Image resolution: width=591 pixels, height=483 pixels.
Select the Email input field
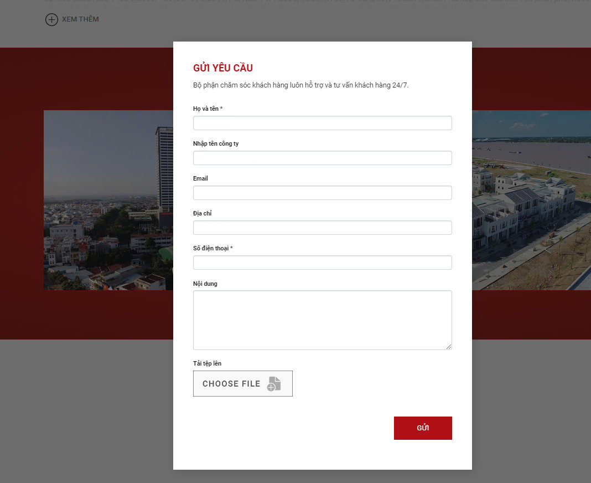pos(322,193)
